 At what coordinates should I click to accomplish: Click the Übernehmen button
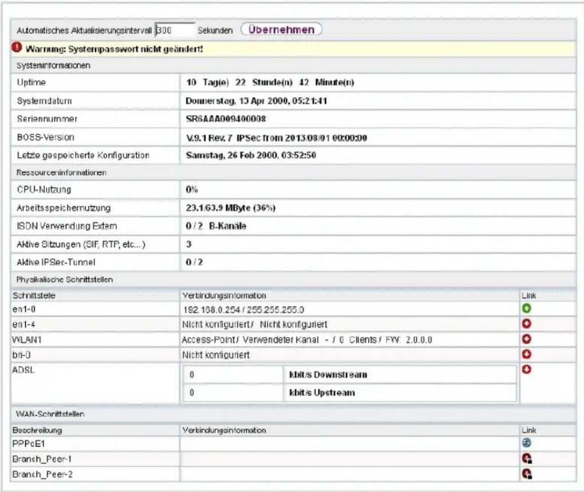(281, 29)
